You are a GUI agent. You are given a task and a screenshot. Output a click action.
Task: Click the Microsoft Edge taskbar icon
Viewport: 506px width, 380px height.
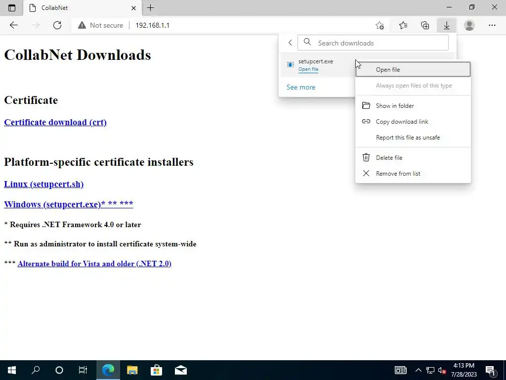[x=108, y=370]
